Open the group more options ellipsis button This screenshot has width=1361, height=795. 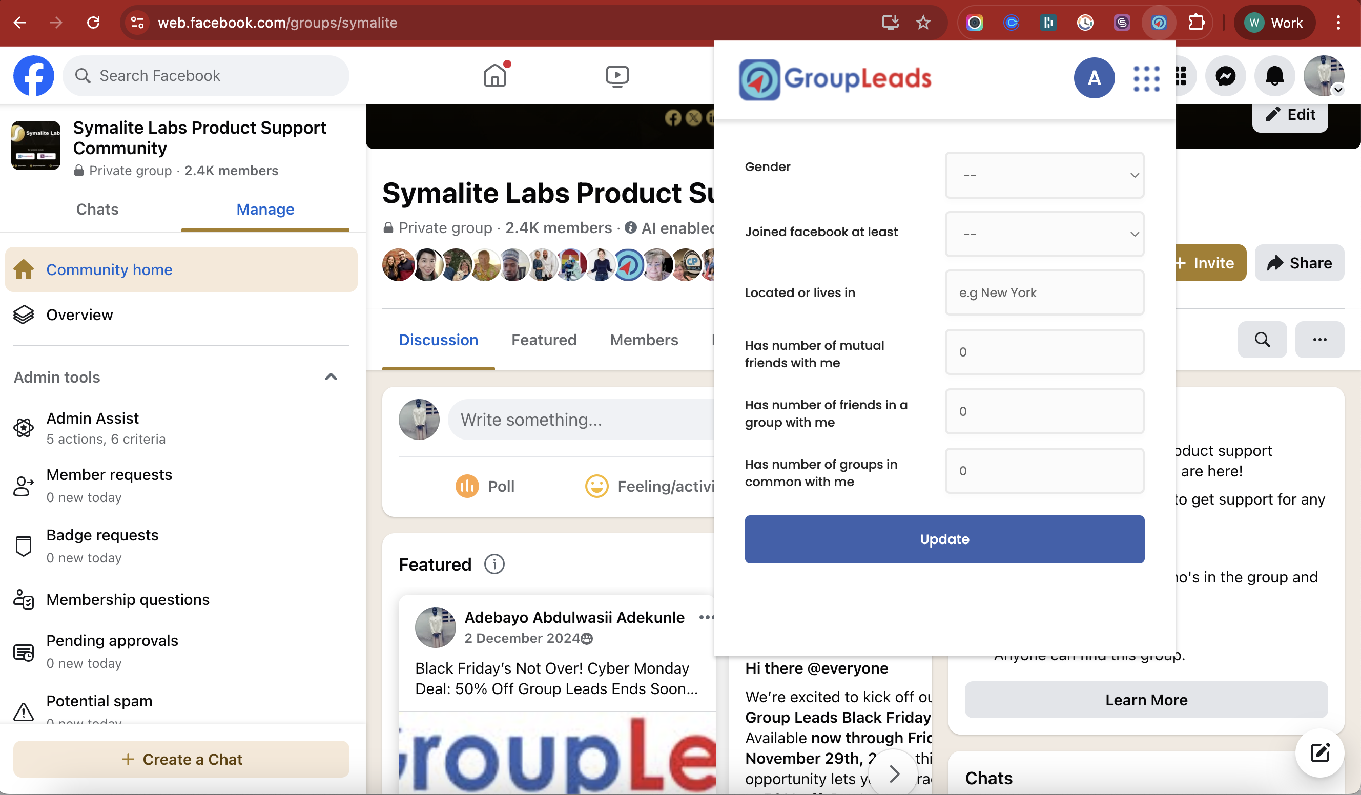point(1319,340)
